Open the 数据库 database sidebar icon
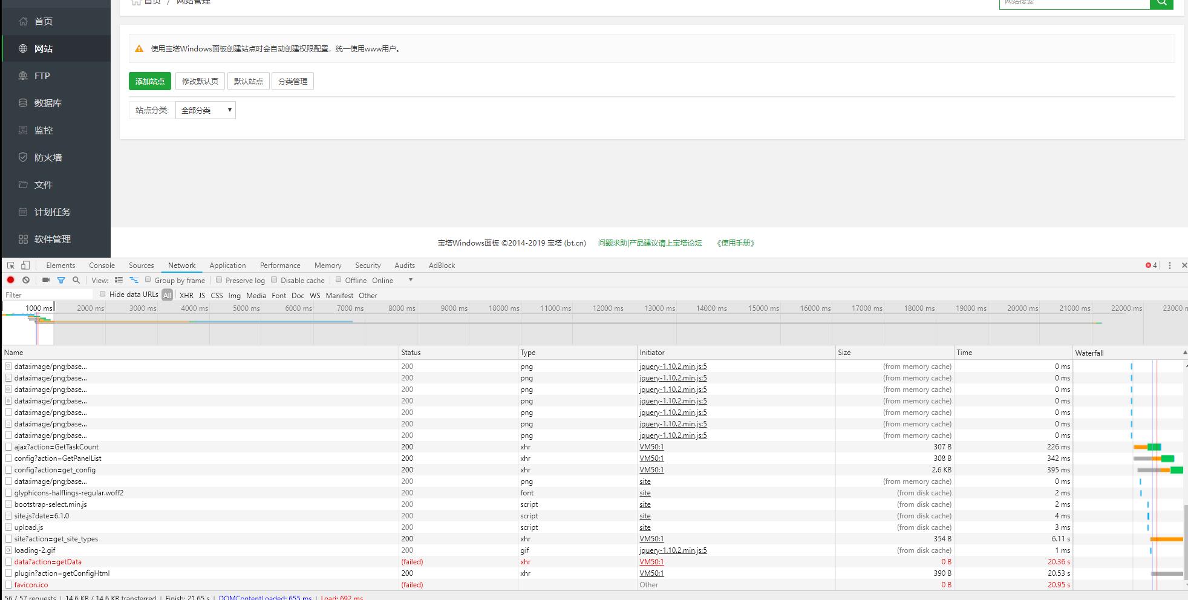Screen dimensions: 1188x600 pos(23,103)
